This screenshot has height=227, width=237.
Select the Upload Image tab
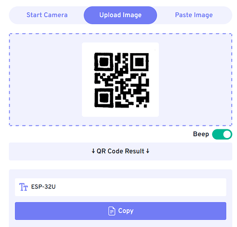click(120, 15)
